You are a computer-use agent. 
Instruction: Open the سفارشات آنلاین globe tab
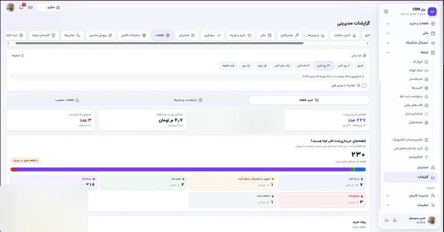pos(134,36)
